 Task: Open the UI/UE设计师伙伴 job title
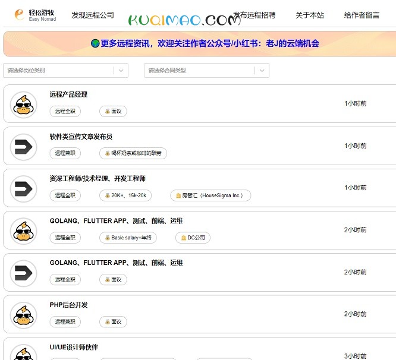(x=74, y=347)
